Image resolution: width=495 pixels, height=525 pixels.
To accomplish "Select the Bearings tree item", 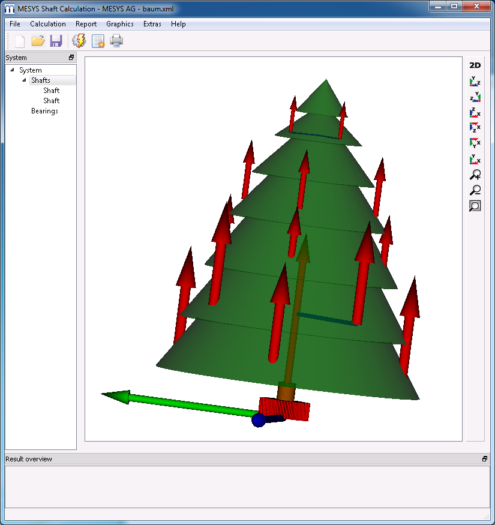I will (44, 111).
